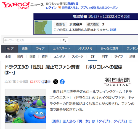Open the トップ tab
Image resolution: width=138 pixels, height=129 pixels.
tap(9, 49)
